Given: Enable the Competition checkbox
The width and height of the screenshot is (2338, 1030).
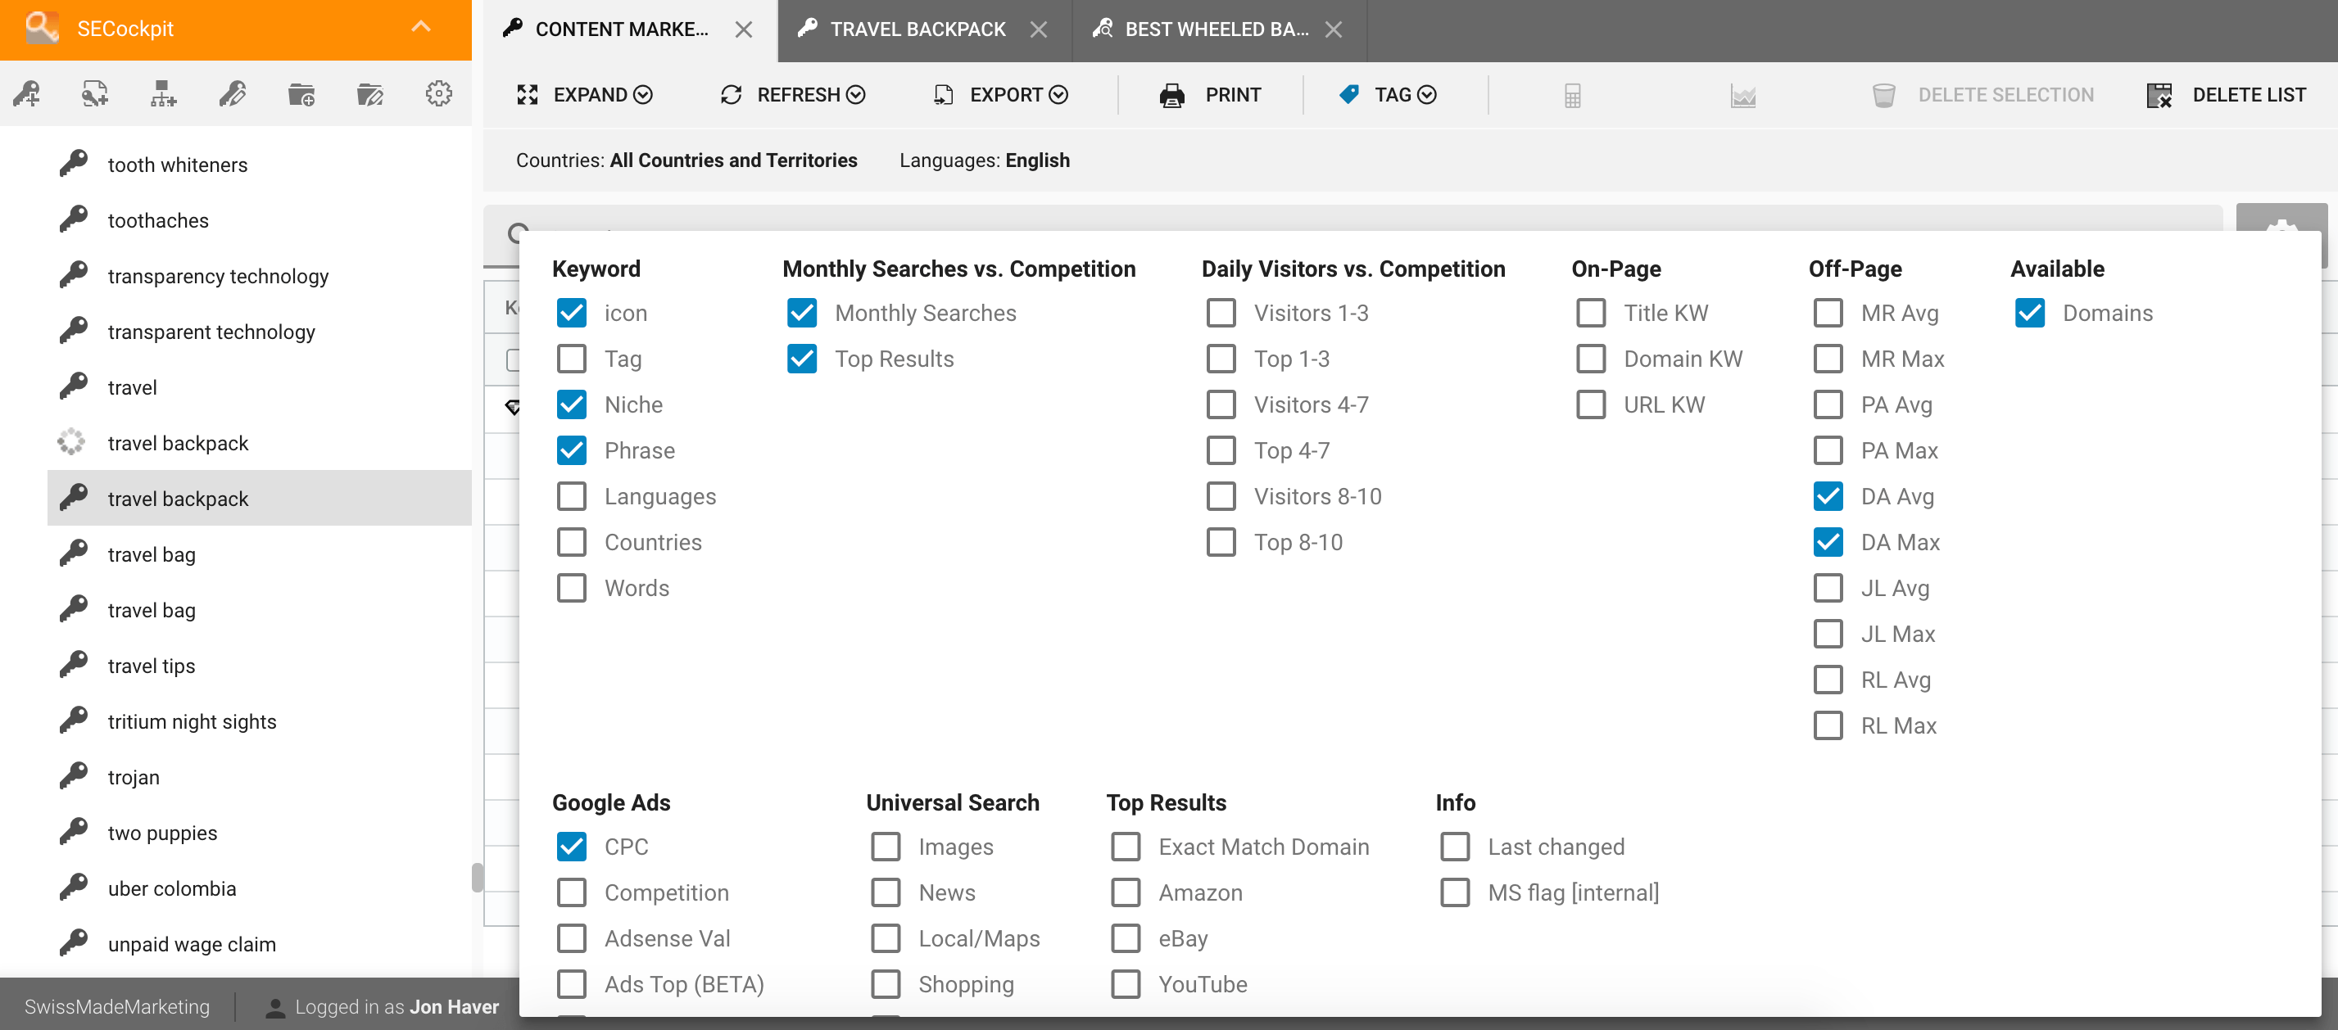Looking at the screenshot, I should click(573, 892).
